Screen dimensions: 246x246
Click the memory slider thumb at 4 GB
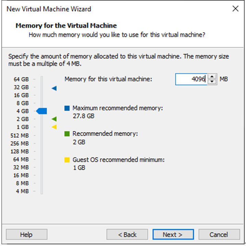pyautogui.click(x=42, y=111)
